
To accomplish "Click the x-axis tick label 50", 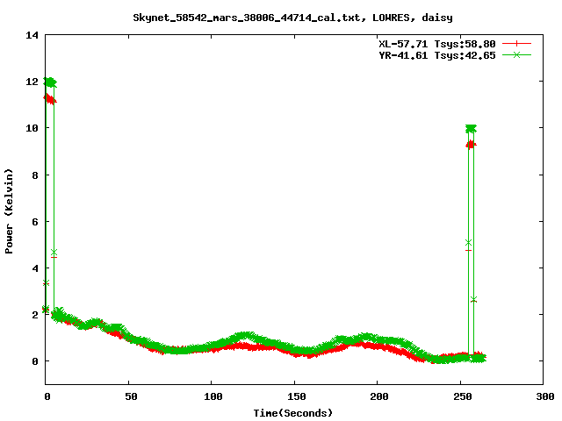I will pyautogui.click(x=131, y=396).
